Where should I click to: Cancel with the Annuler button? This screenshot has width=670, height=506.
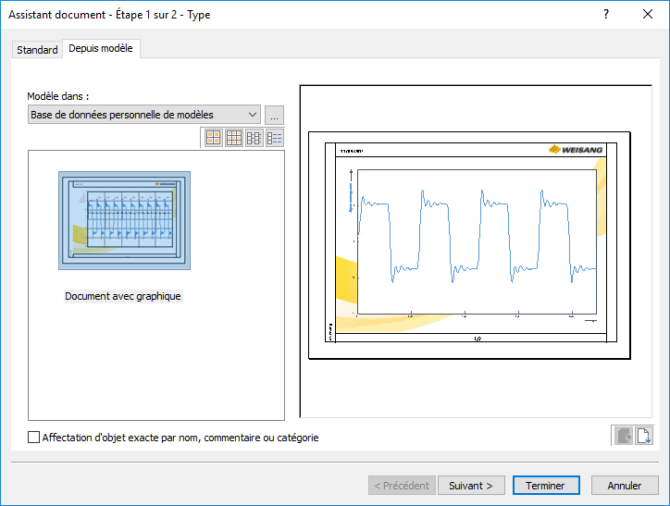pyautogui.click(x=625, y=486)
